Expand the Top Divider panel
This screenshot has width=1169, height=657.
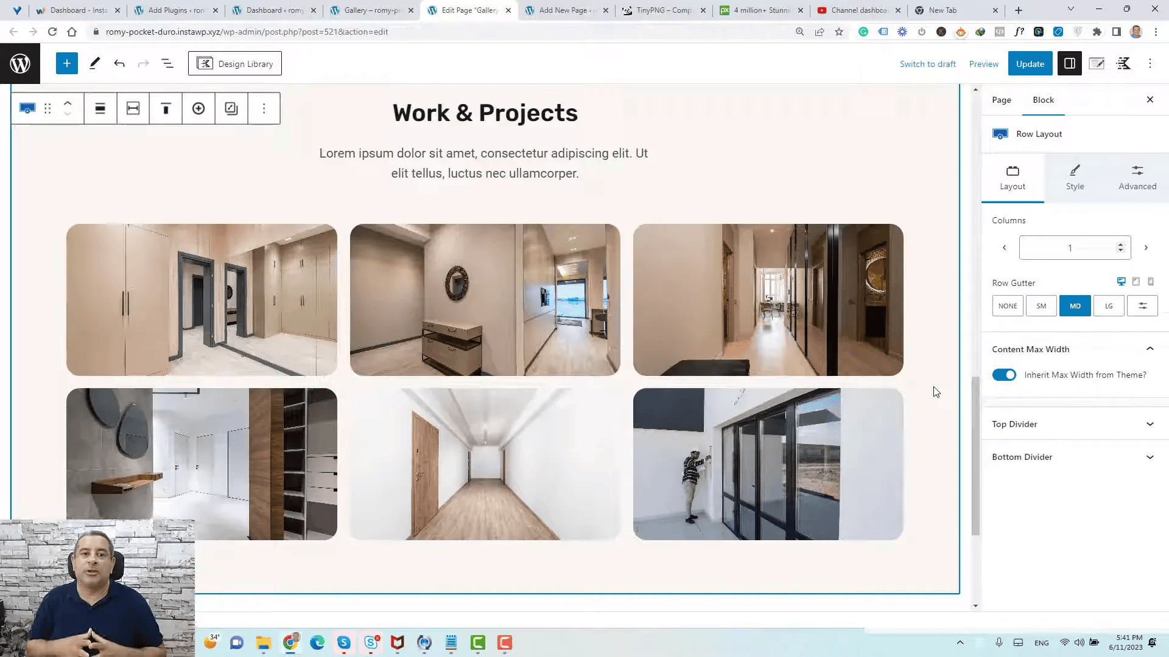pyautogui.click(x=1075, y=424)
